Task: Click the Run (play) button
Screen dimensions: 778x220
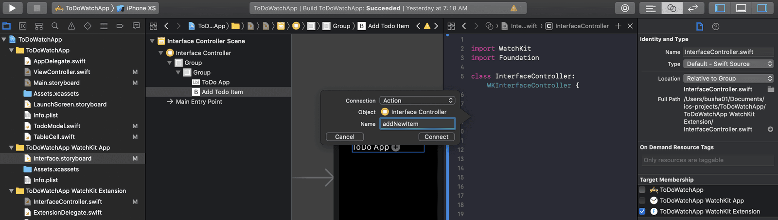Action: click(13, 8)
